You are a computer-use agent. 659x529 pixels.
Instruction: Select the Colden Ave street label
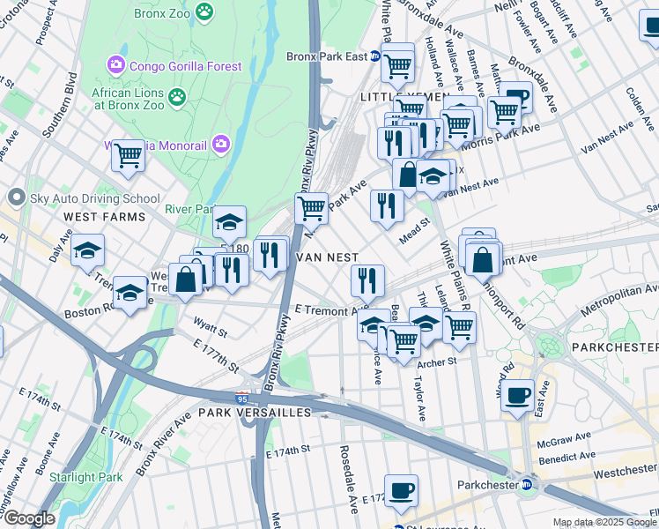(x=640, y=109)
